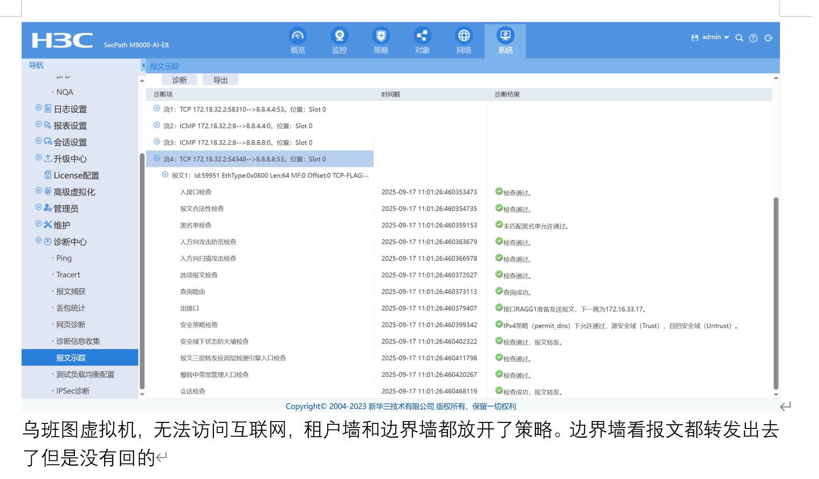819x479 pixels.
Task: Click the License配置 icon
Action: (x=48, y=175)
